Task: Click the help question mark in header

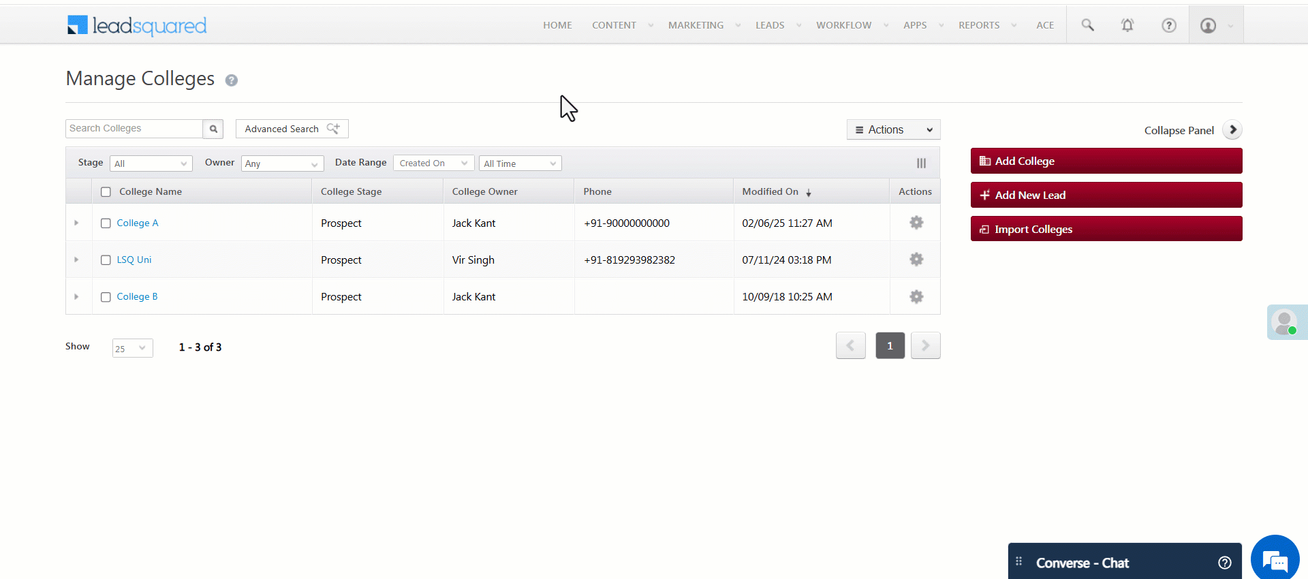Action: click(1168, 25)
